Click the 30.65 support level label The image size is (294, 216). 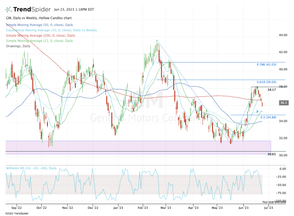pos(272,154)
